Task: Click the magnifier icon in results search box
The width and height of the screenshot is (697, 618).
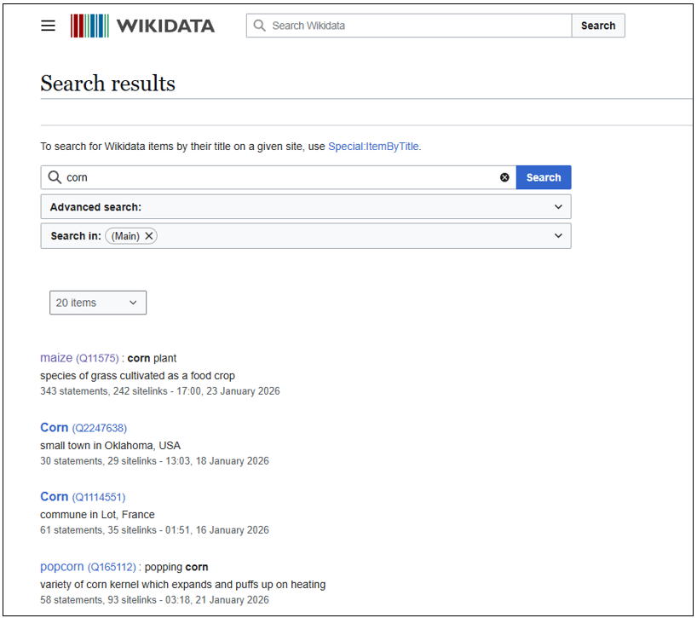Action: point(55,177)
